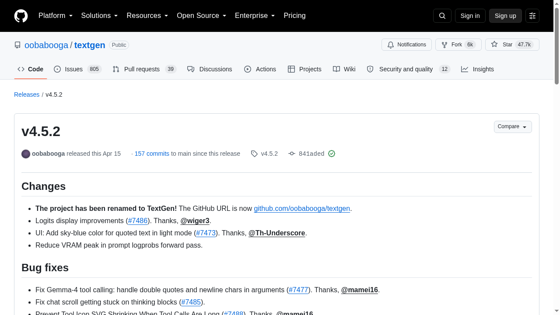The width and height of the screenshot is (560, 315).
Task: Click the Notifications button
Action: point(406,45)
